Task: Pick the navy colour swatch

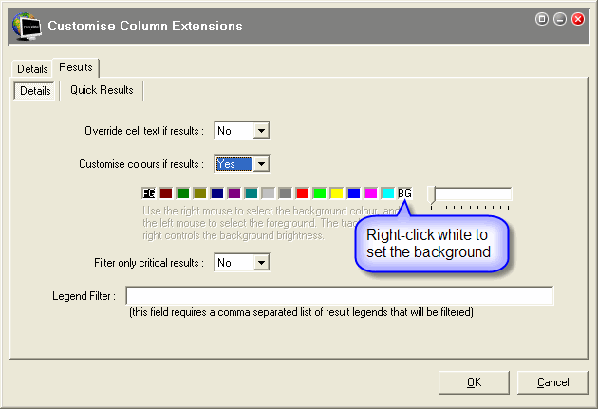Action: click(x=217, y=194)
